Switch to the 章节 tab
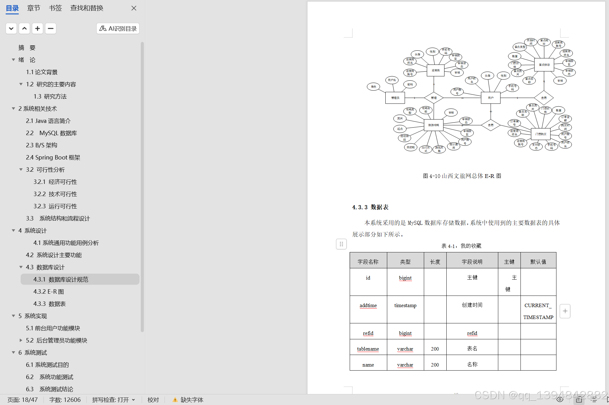The height and width of the screenshot is (405, 609). [x=33, y=8]
